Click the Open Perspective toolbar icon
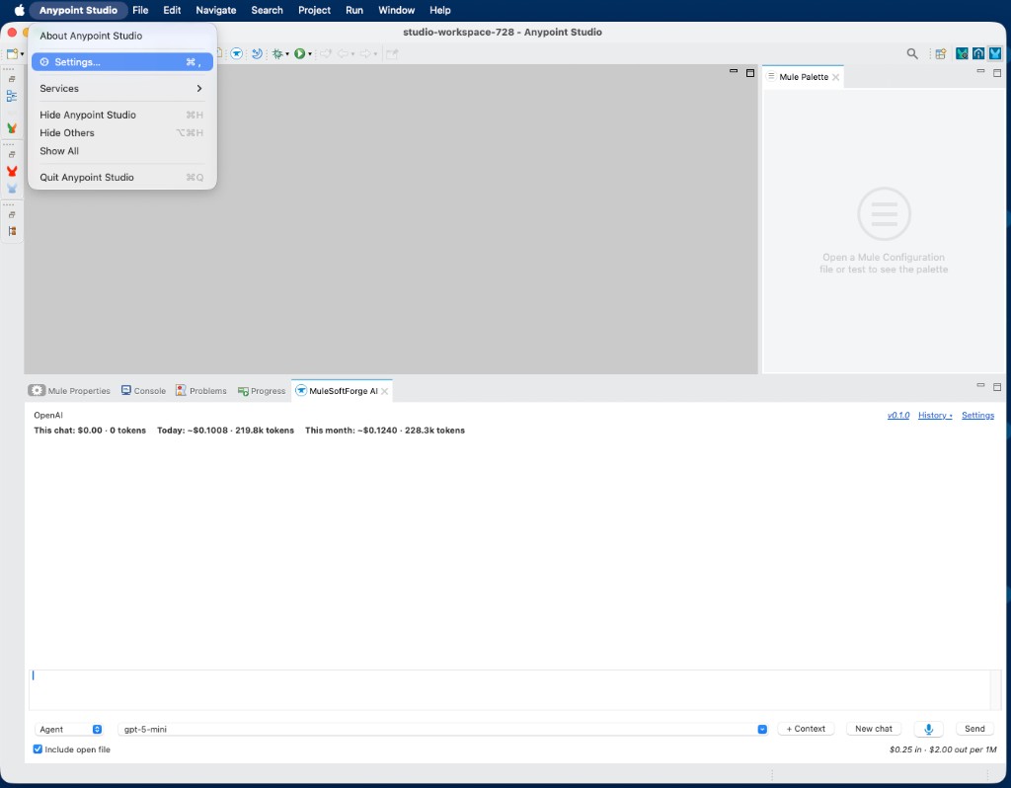Image resolution: width=1011 pixels, height=788 pixels. 941,53
